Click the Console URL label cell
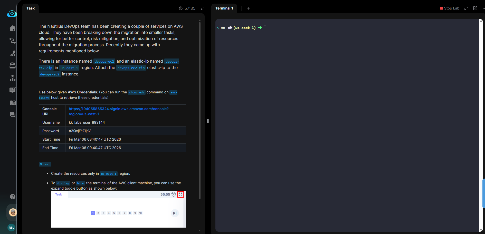 (52, 111)
